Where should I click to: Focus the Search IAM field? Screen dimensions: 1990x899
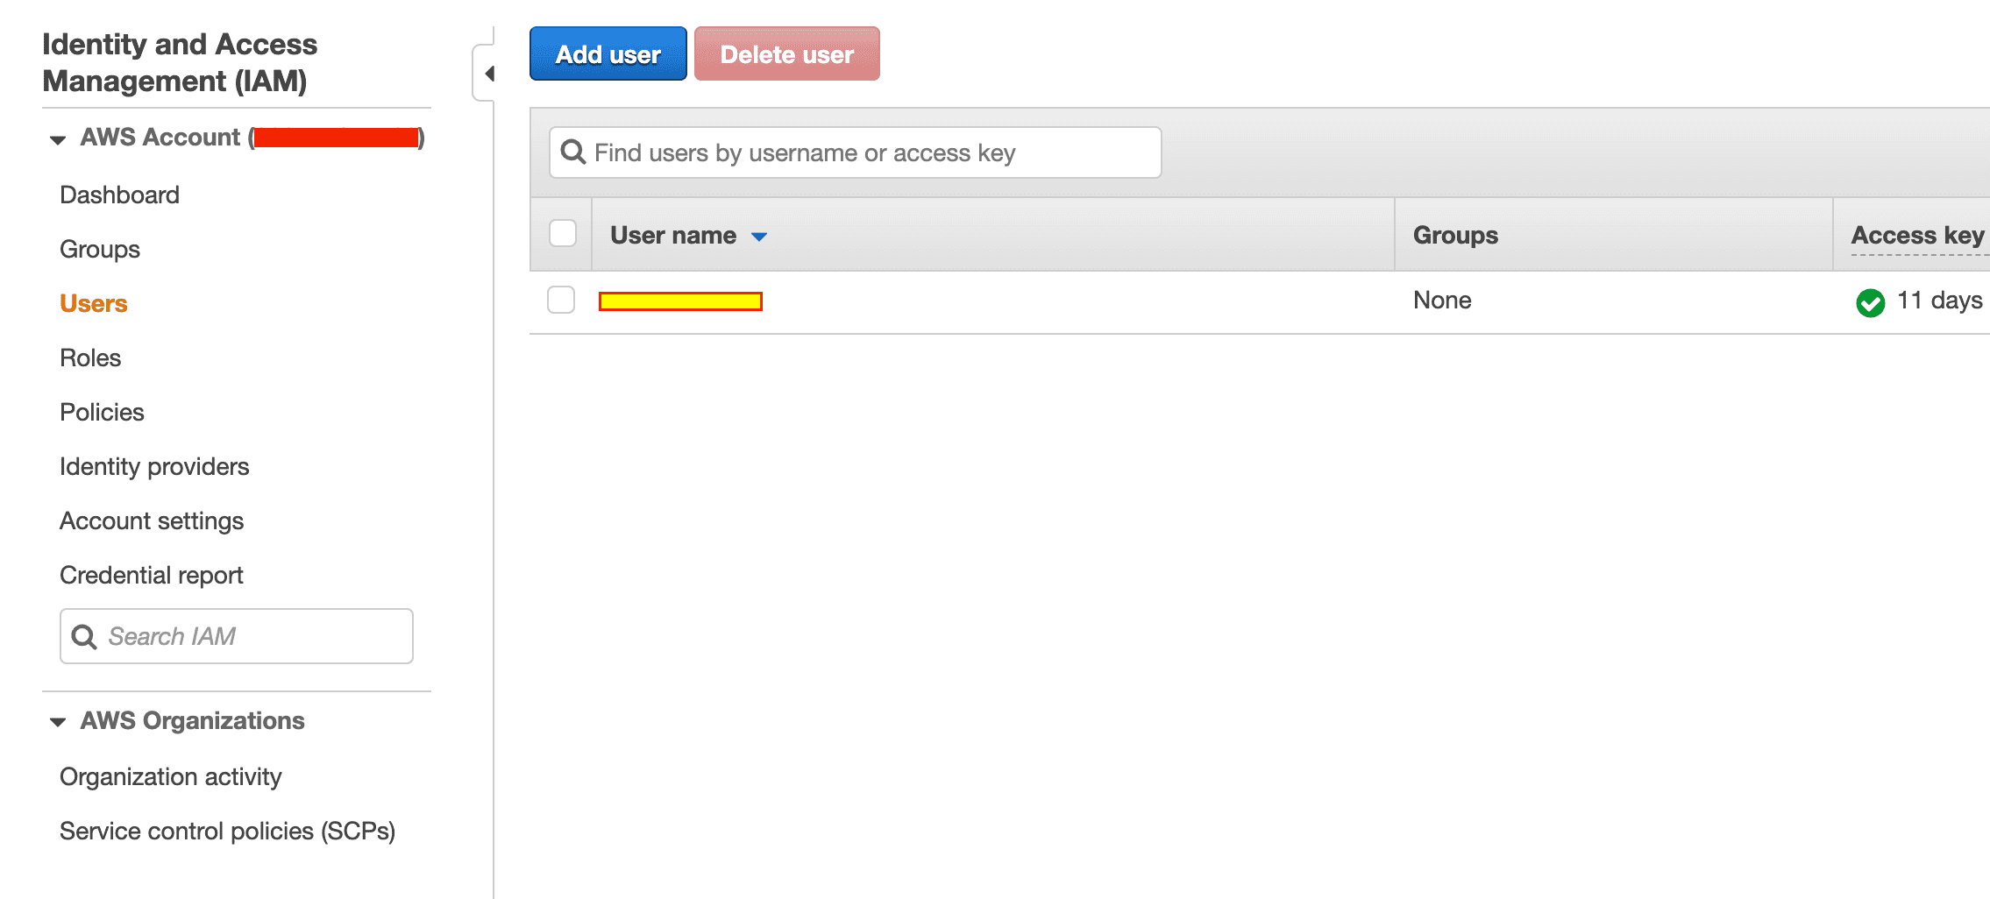coord(237,636)
